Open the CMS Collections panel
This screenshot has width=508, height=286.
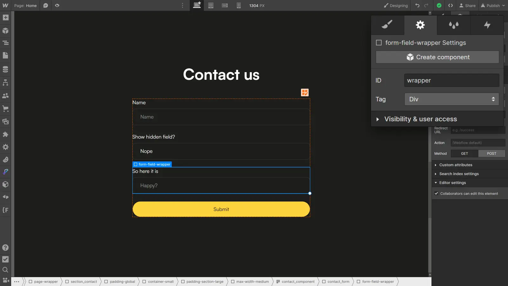5,69
